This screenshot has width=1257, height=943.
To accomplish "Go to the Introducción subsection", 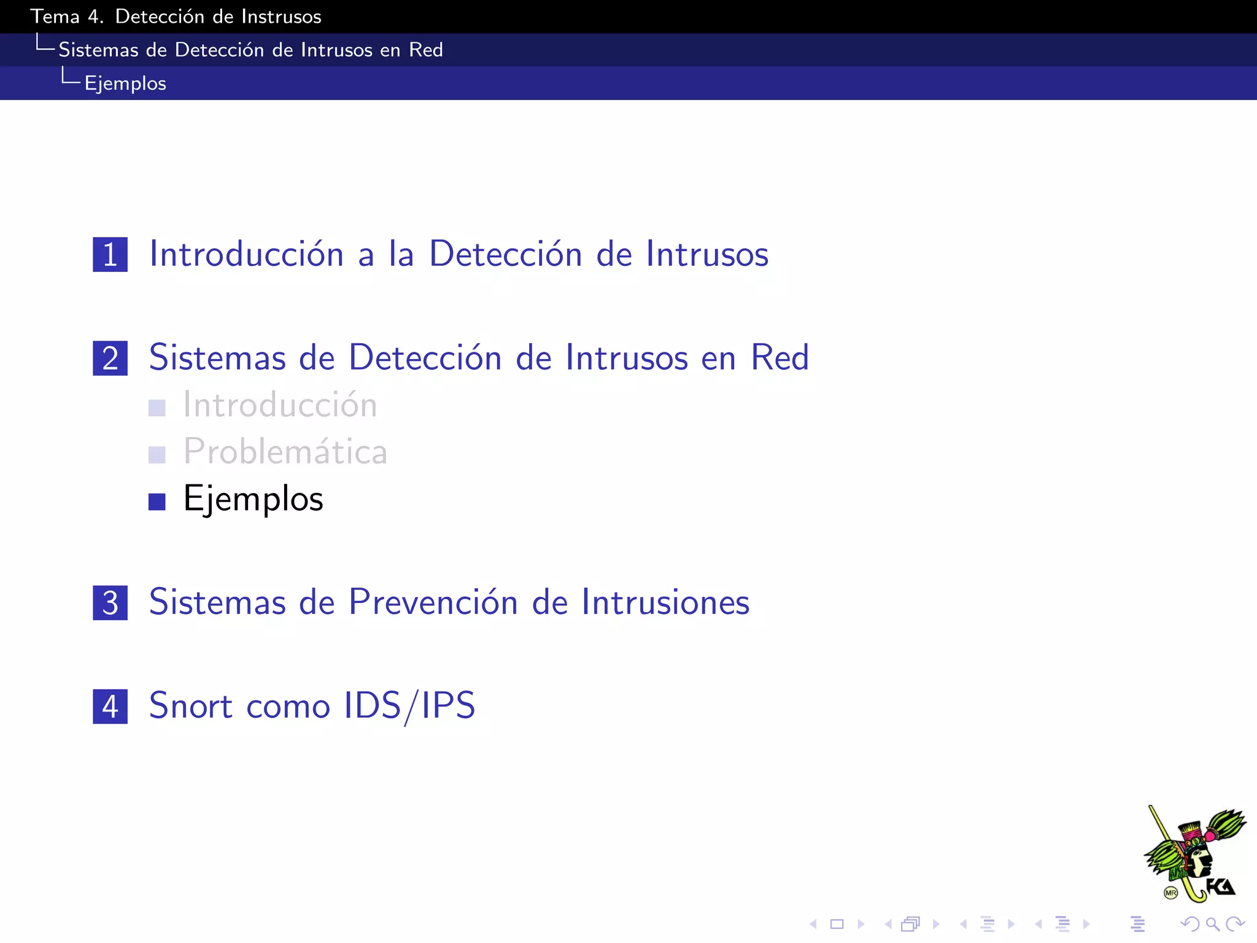I will click(x=280, y=405).
